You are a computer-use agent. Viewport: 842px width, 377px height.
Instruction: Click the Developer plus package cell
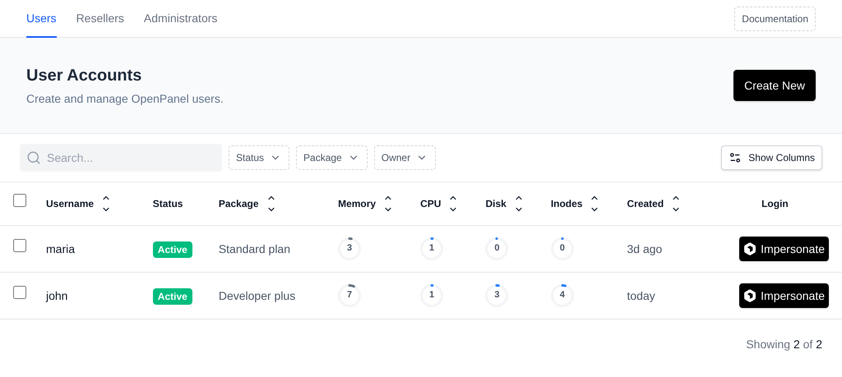tap(257, 296)
